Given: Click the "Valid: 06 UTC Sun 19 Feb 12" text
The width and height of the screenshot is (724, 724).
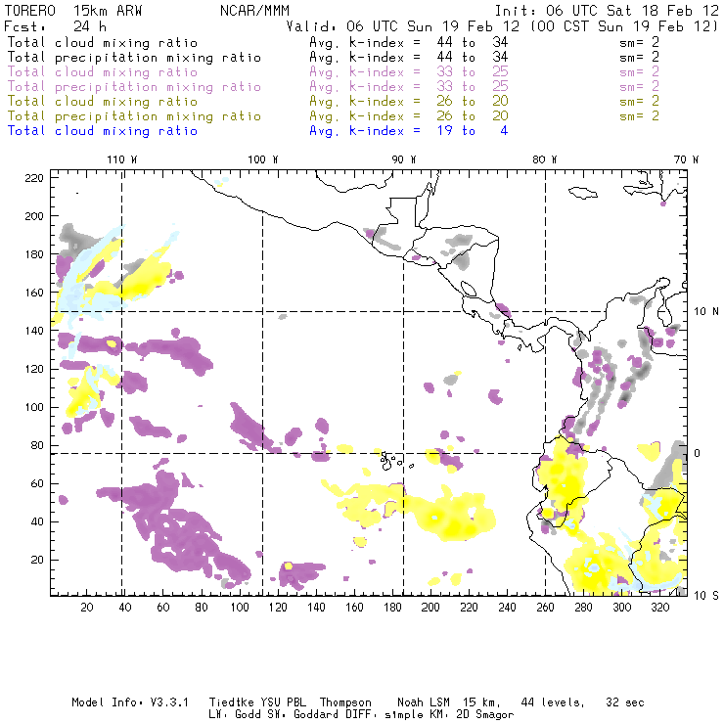Looking at the screenshot, I should click(x=403, y=26).
